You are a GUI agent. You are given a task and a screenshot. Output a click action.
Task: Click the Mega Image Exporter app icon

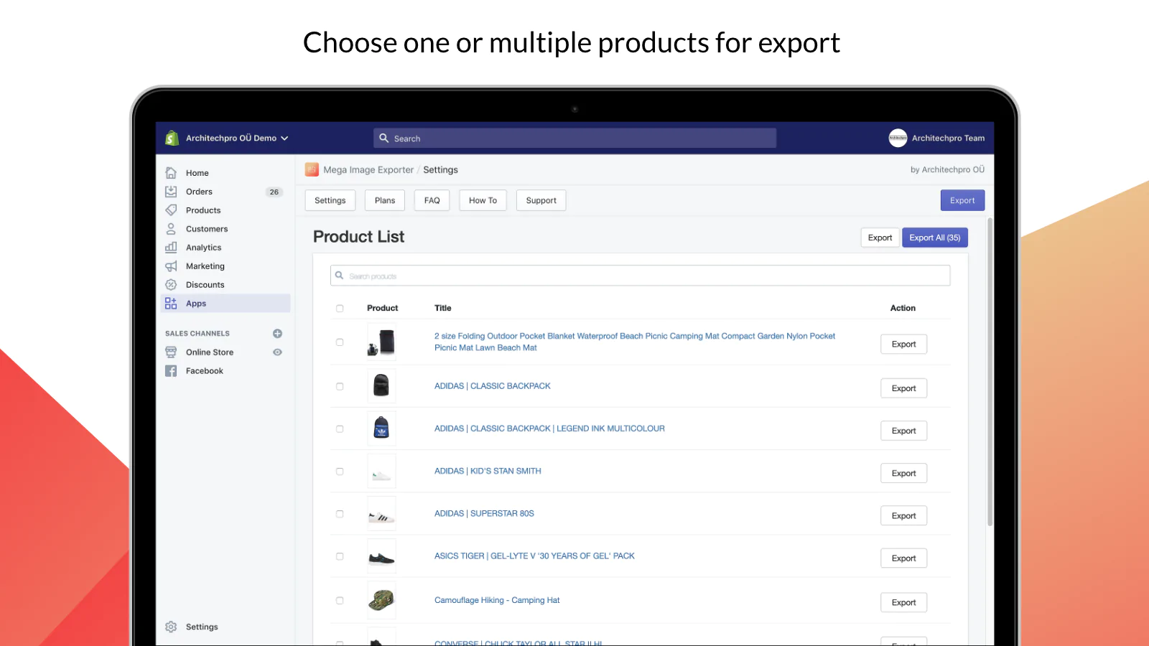coord(312,169)
